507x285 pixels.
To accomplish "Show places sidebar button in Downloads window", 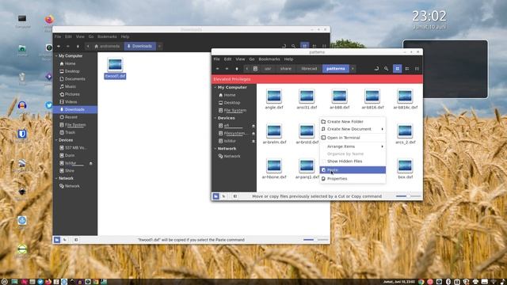I will (x=56, y=240).
